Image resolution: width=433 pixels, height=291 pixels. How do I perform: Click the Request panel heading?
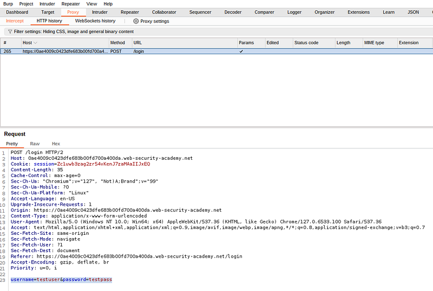click(15, 134)
